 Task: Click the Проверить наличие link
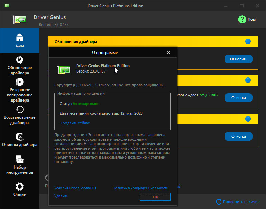pos(241,202)
